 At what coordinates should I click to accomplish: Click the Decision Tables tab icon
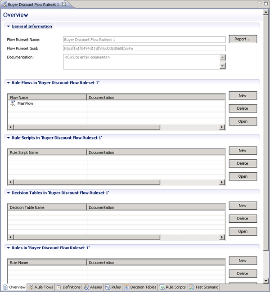[x=127, y=287]
